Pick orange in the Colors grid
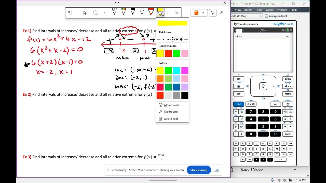Image resolution: width=326 pixels, height=183 pixels. [x=160, y=79]
